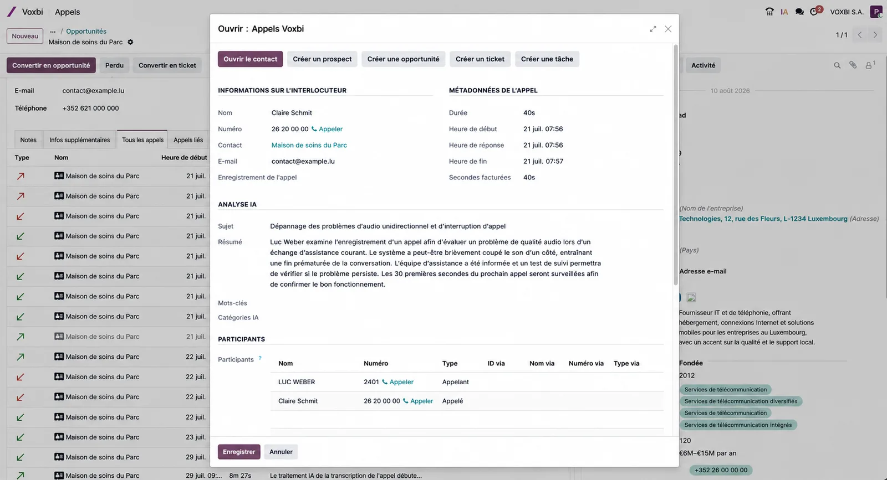The image size is (887, 480).
Task: Go to the previous record arrow
Action: click(860, 34)
